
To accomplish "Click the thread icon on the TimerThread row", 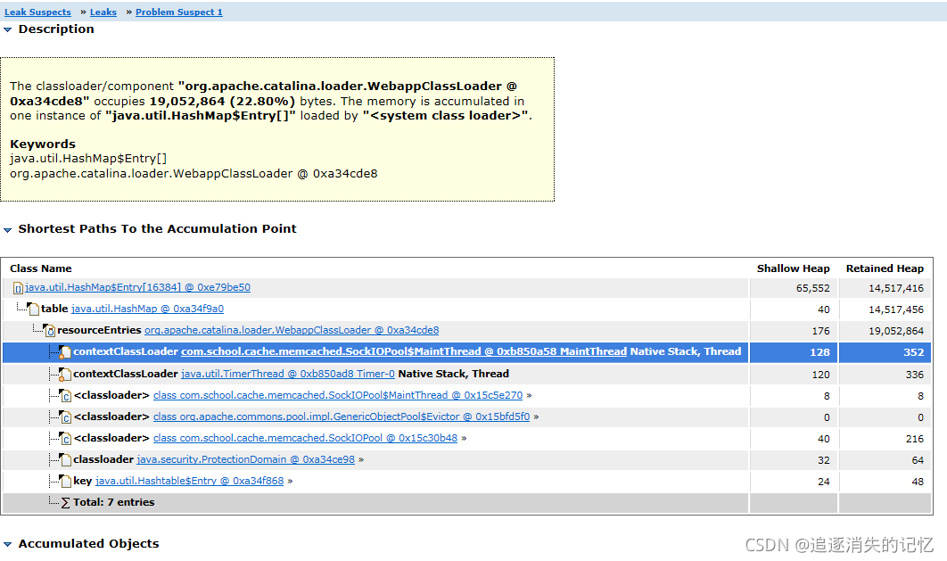I will coord(65,375).
